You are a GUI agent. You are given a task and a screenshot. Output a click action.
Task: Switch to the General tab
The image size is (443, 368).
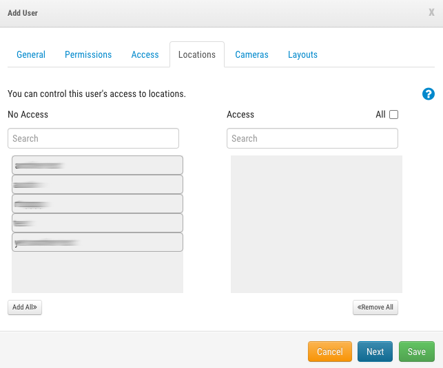[x=31, y=54]
